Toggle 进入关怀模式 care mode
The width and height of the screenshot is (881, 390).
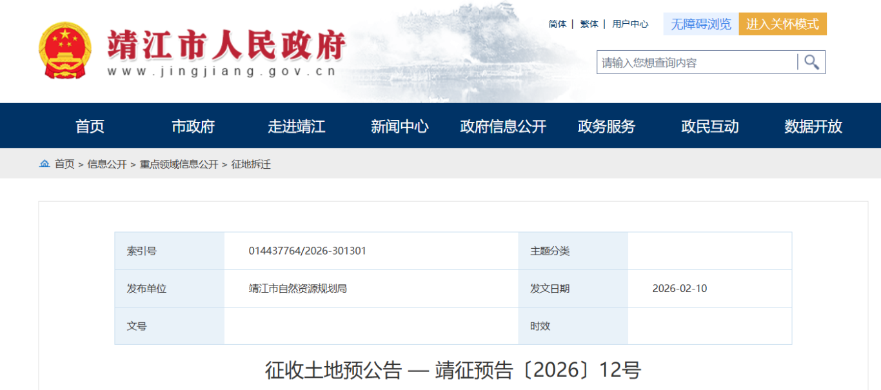tap(782, 24)
